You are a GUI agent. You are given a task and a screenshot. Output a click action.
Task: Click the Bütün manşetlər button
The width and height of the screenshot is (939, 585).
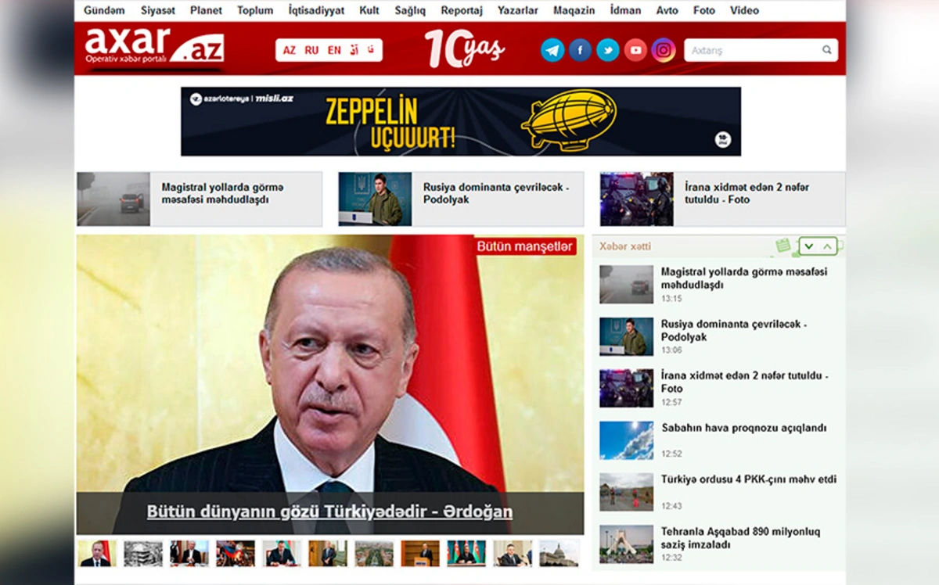coord(526,246)
